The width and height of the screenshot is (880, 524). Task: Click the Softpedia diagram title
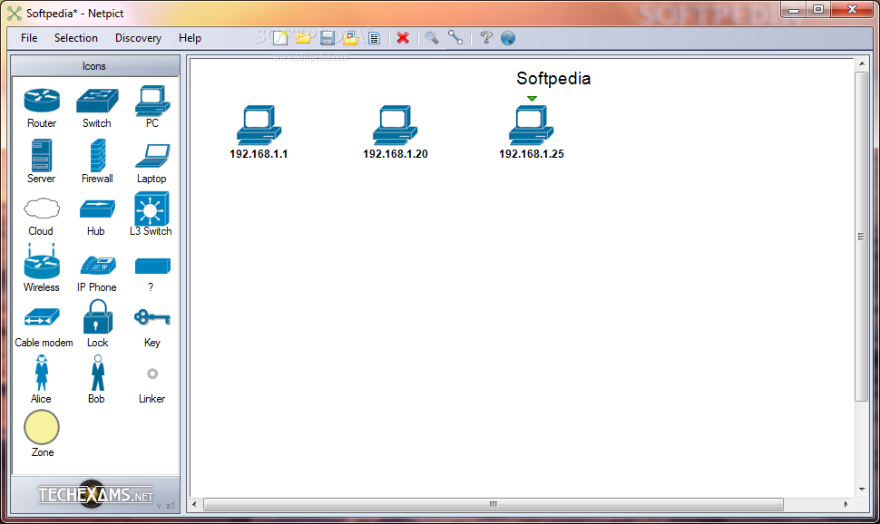553,78
